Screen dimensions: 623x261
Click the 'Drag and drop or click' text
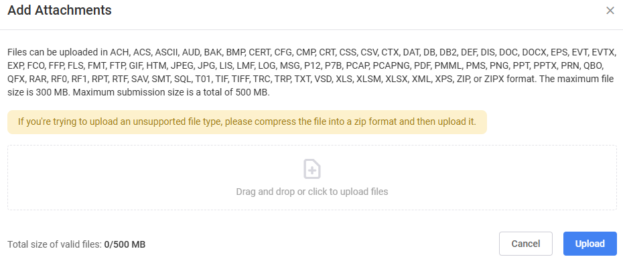tap(312, 192)
